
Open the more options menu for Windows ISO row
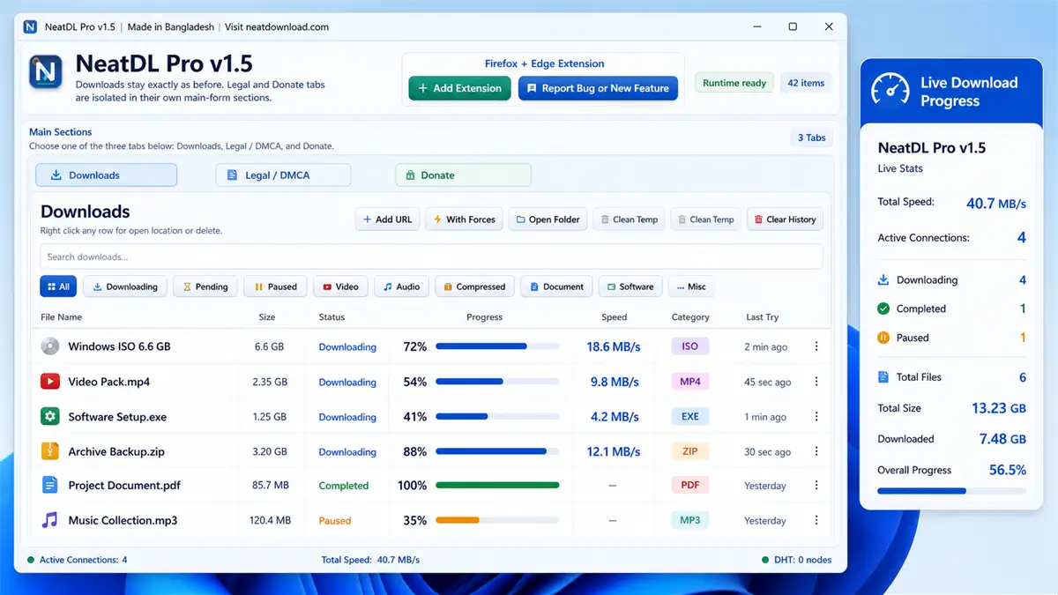816,346
